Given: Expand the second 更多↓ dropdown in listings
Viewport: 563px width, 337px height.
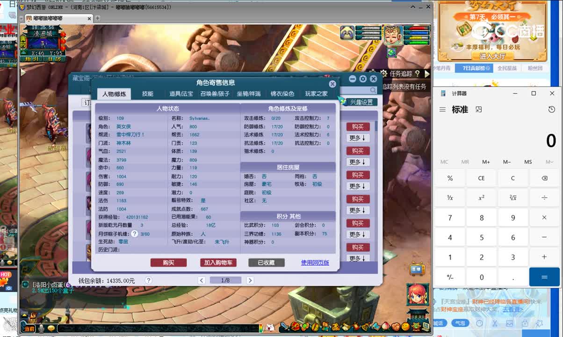Looking at the screenshot, I should (x=358, y=162).
